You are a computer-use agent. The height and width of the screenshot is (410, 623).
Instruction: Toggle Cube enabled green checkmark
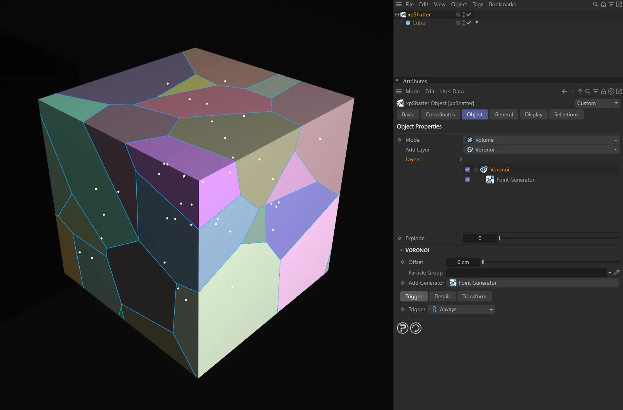click(x=469, y=23)
